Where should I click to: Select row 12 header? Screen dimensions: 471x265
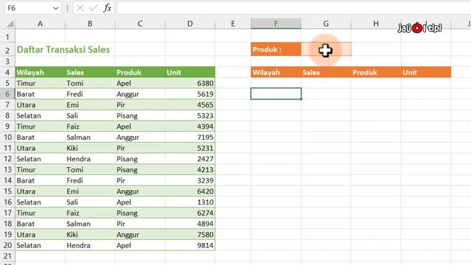[x=7, y=159]
